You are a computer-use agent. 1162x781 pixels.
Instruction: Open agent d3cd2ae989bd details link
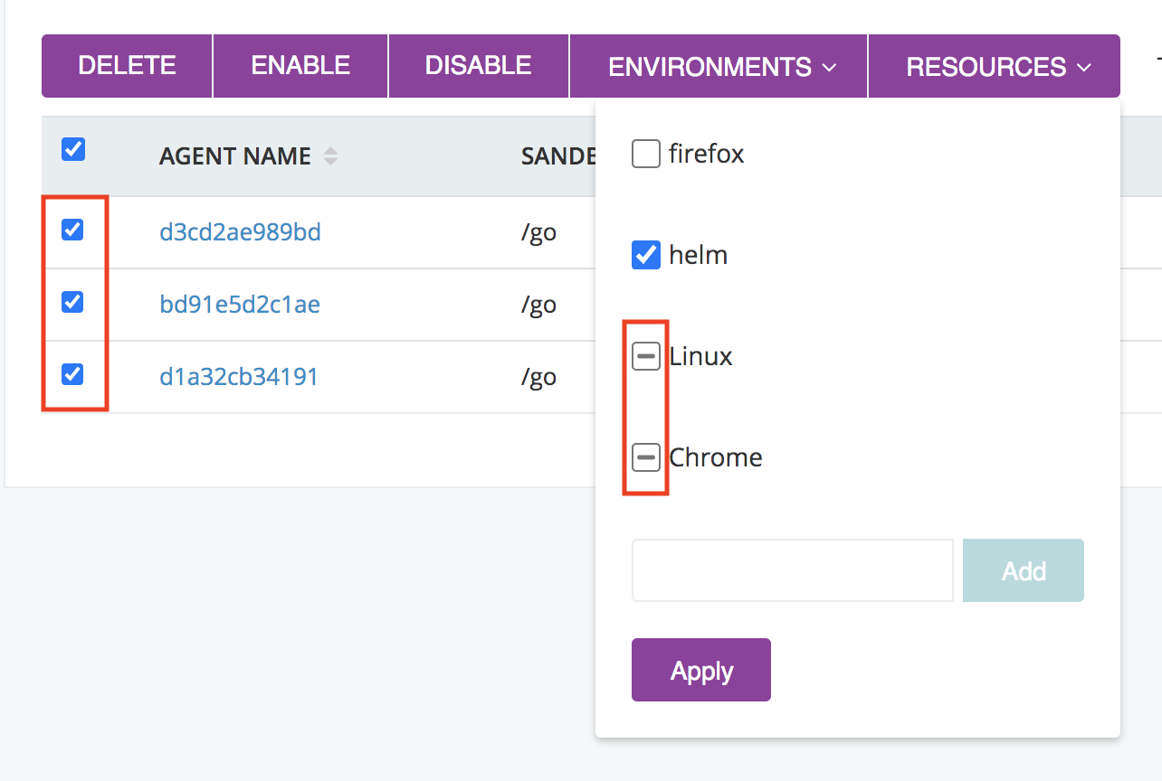click(x=241, y=233)
